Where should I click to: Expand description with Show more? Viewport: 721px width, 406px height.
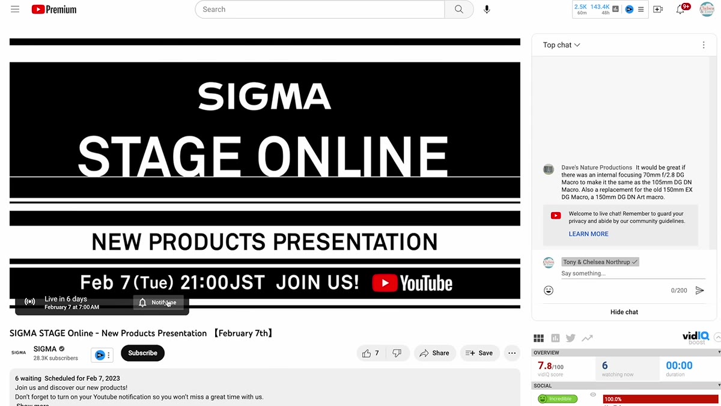click(x=32, y=404)
